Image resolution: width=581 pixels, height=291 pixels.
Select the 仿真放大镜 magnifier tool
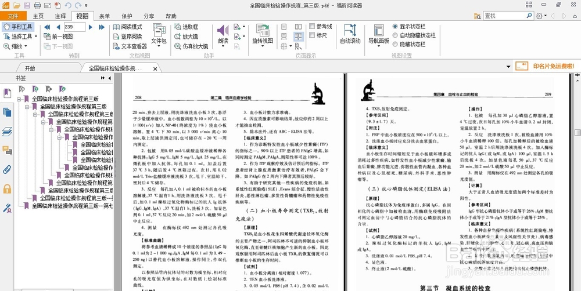click(191, 46)
